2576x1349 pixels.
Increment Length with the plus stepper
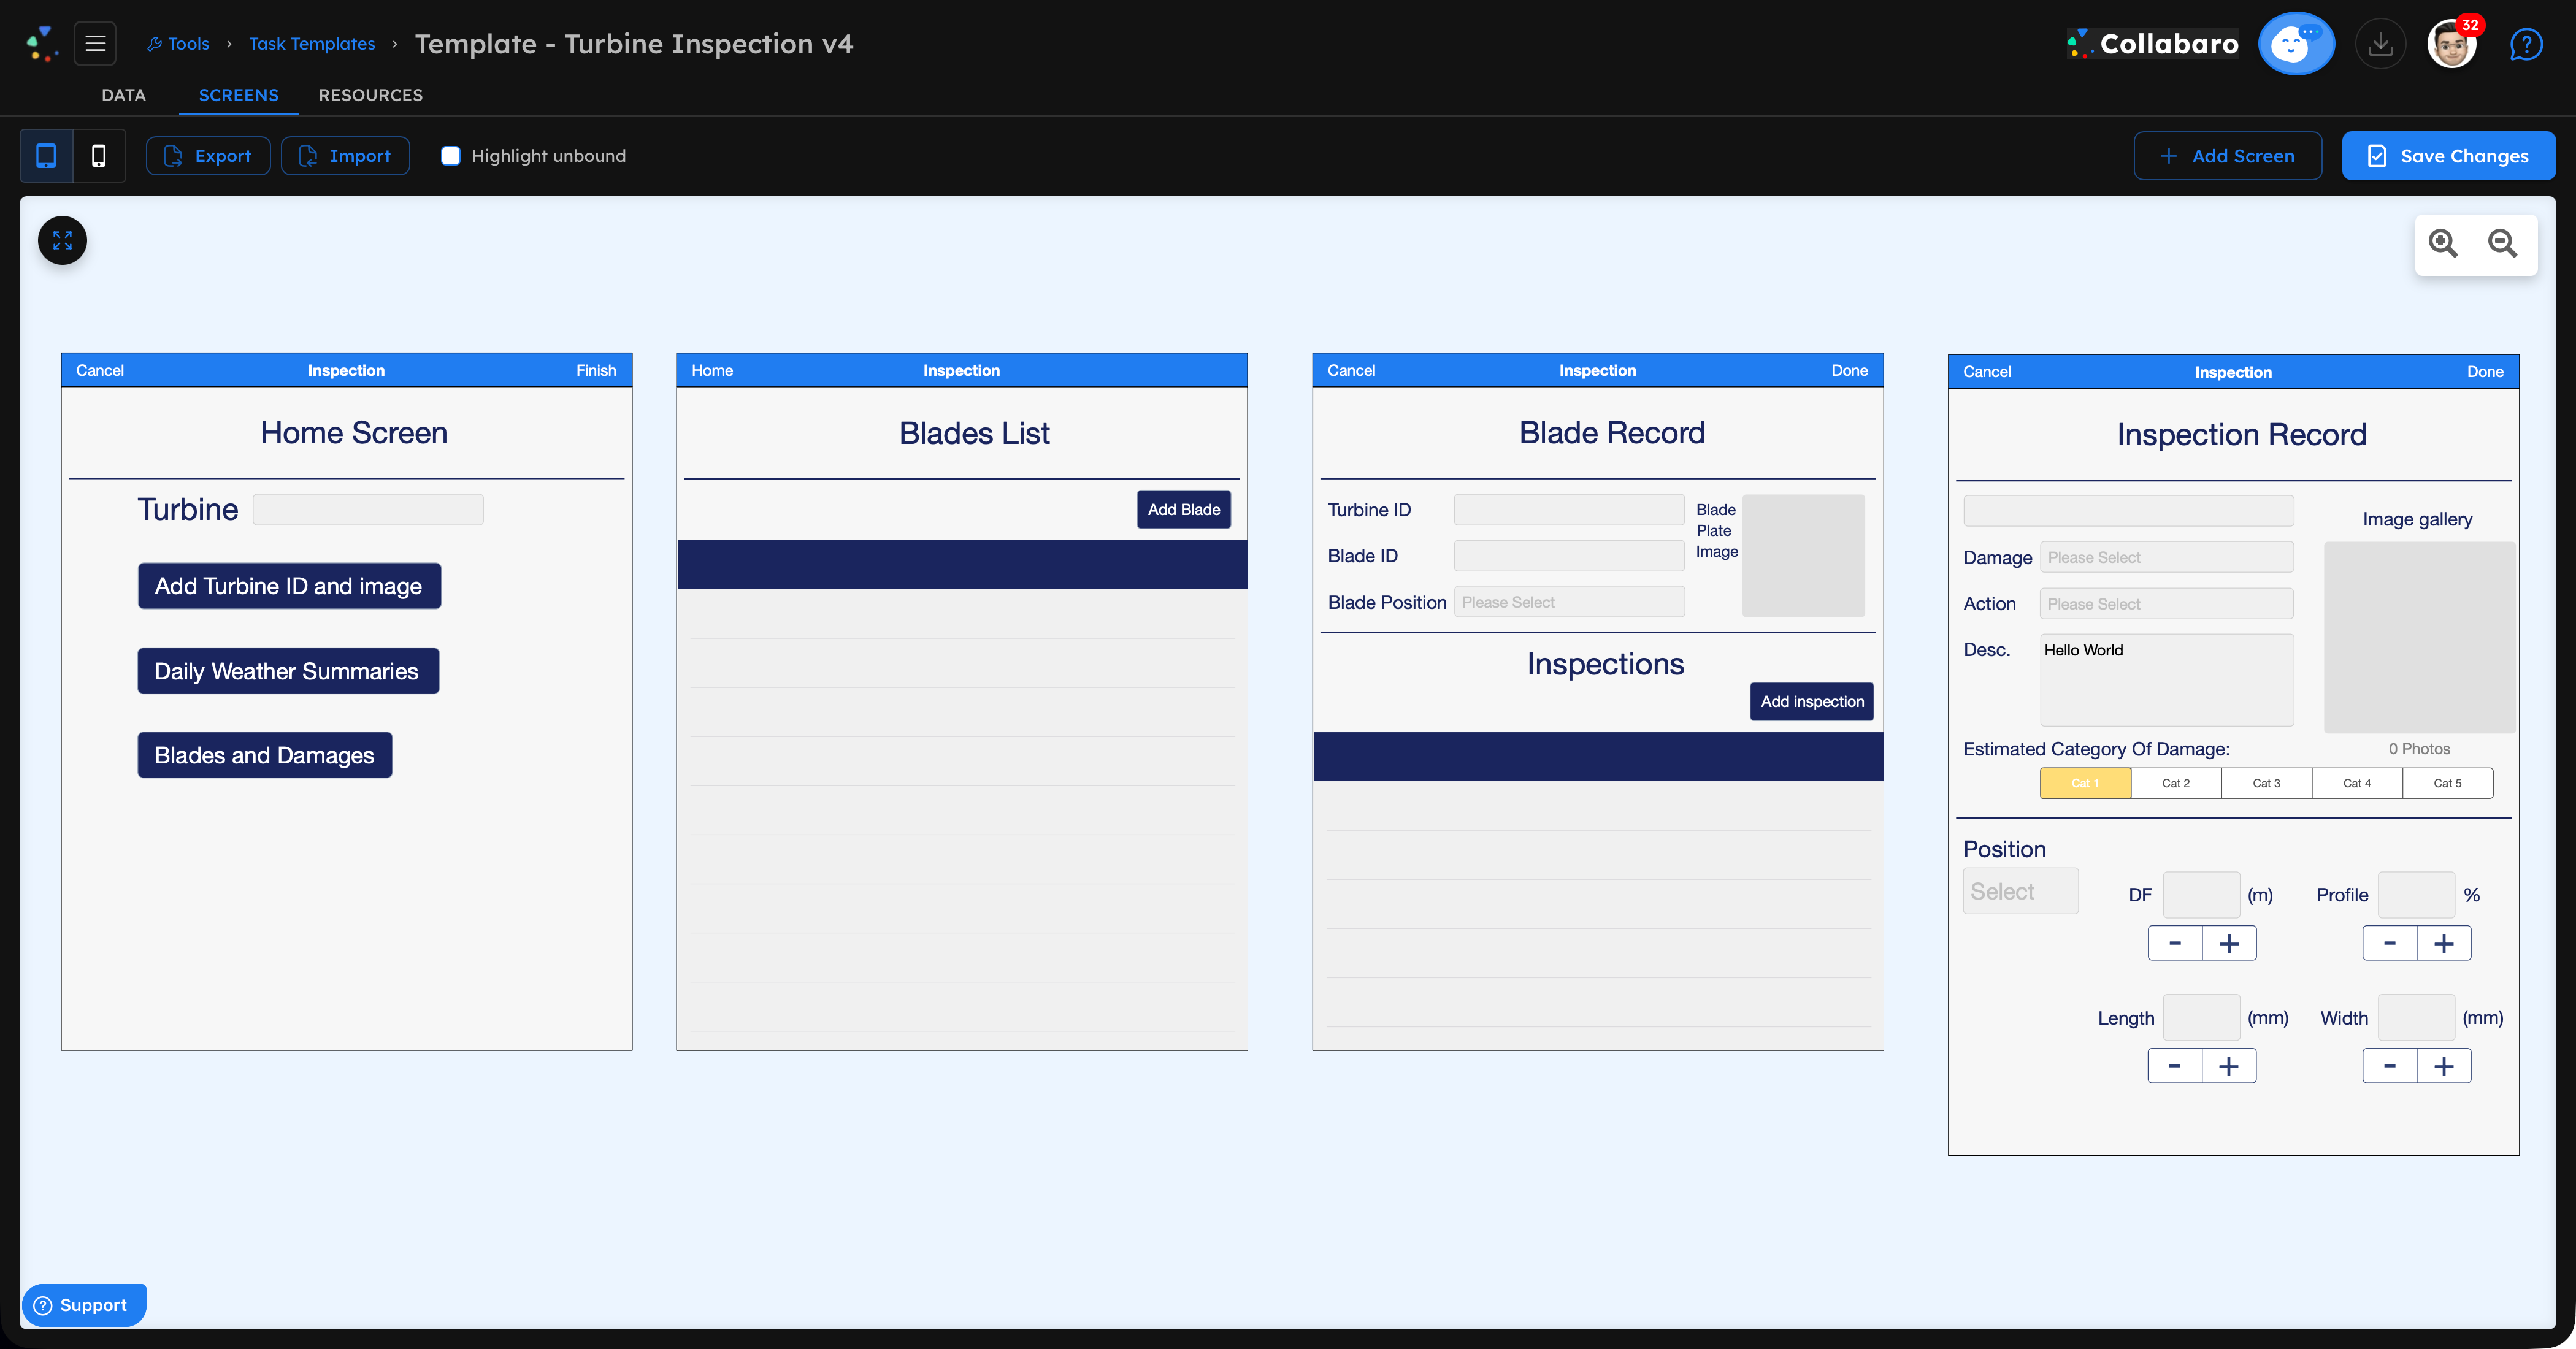pos(2229,1065)
